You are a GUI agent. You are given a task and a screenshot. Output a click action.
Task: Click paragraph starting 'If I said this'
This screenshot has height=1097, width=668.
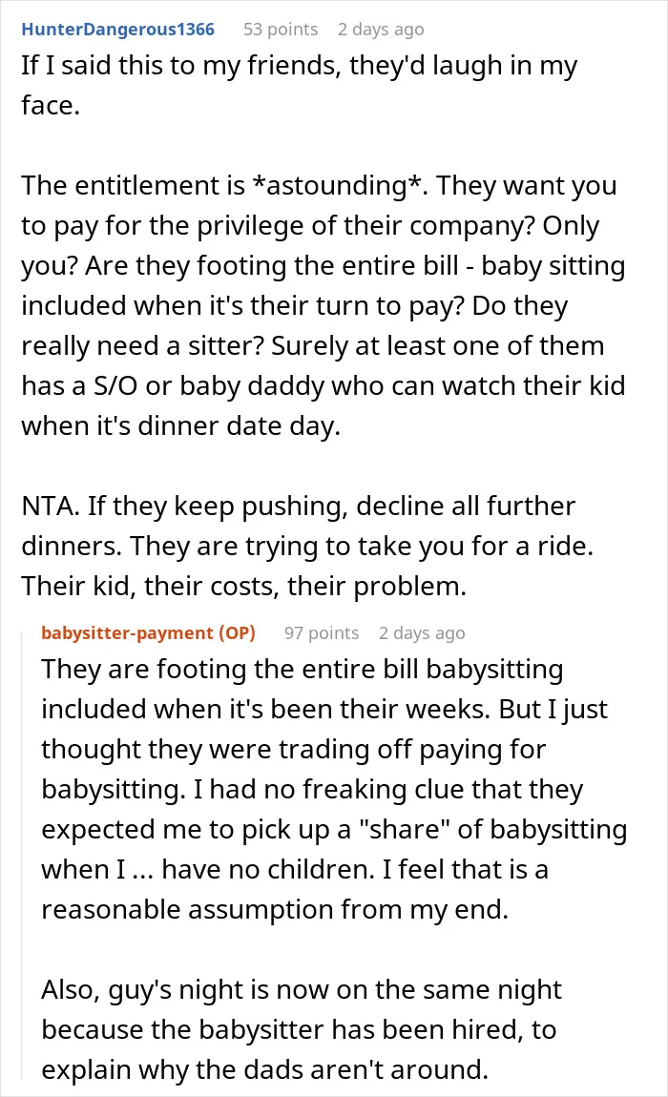pos(300,85)
